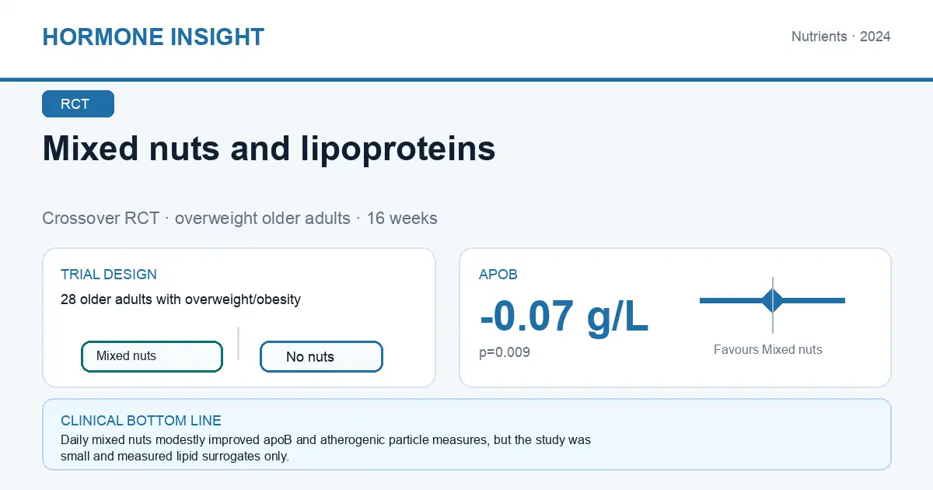Click the confidence interval bar right end

(842, 300)
